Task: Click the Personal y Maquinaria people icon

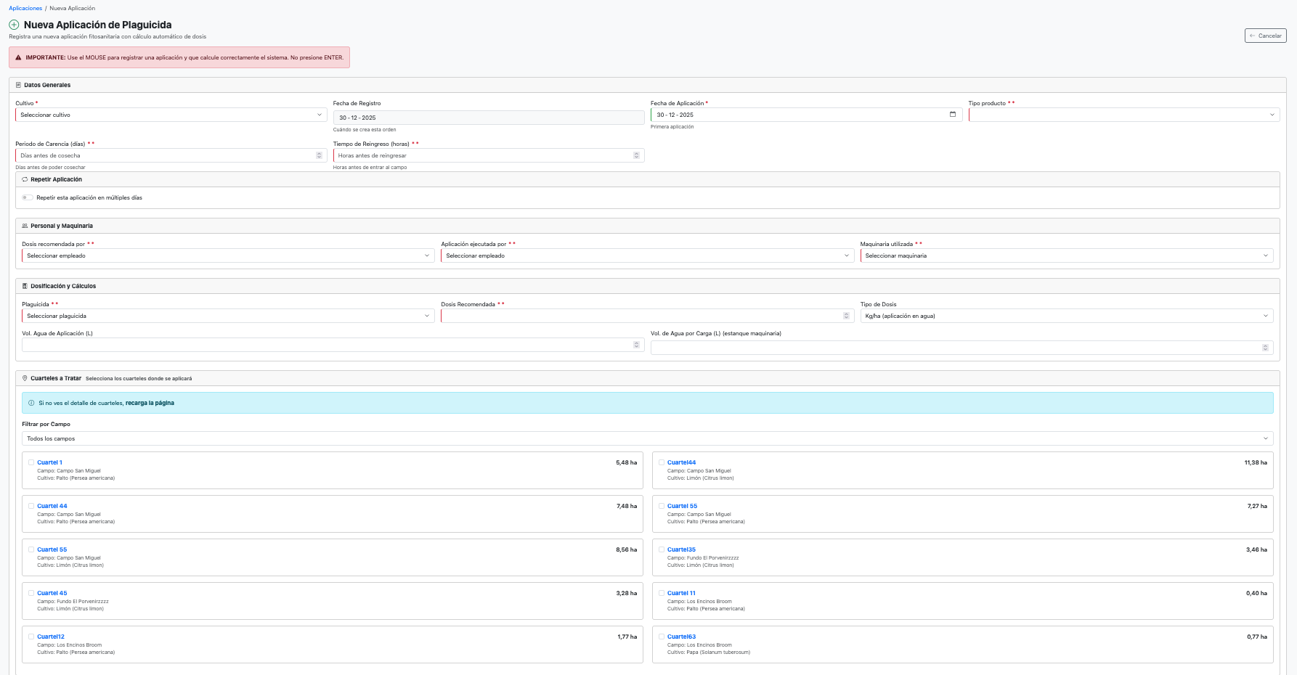Action: pos(25,226)
